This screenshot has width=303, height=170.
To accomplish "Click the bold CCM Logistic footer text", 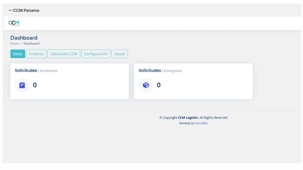I will click(188, 117).
